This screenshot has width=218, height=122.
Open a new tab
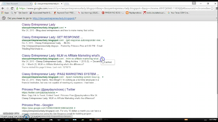point(67,4)
